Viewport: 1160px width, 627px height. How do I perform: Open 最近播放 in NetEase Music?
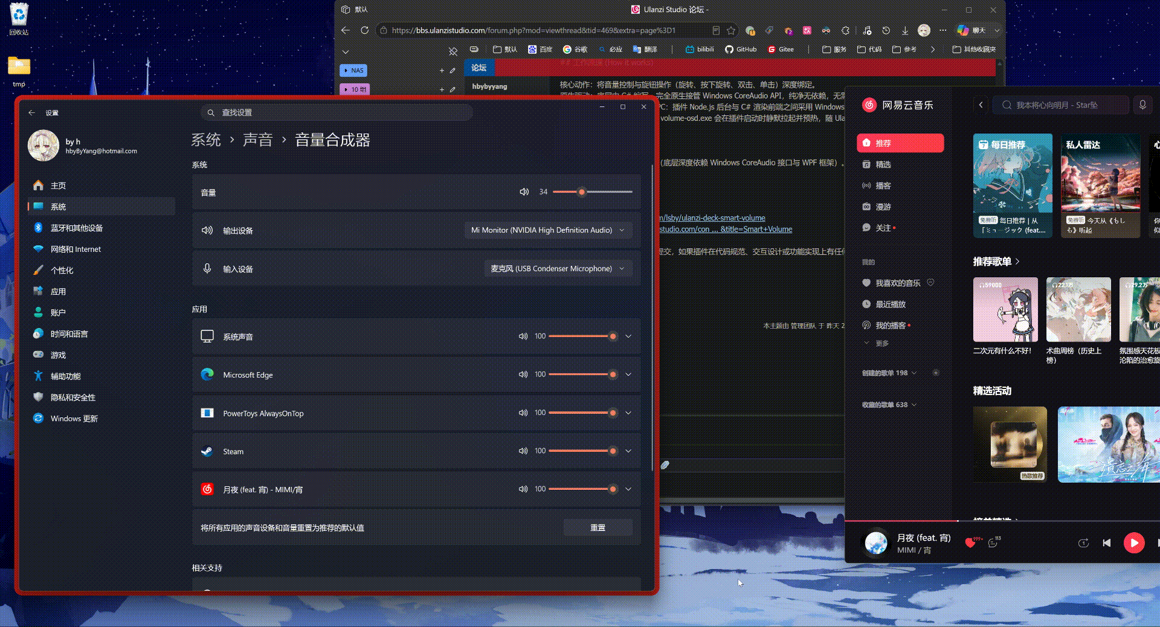click(884, 304)
